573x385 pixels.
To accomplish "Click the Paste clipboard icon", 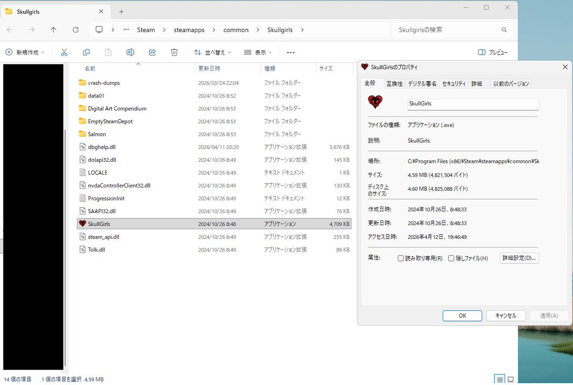I will click(x=108, y=52).
